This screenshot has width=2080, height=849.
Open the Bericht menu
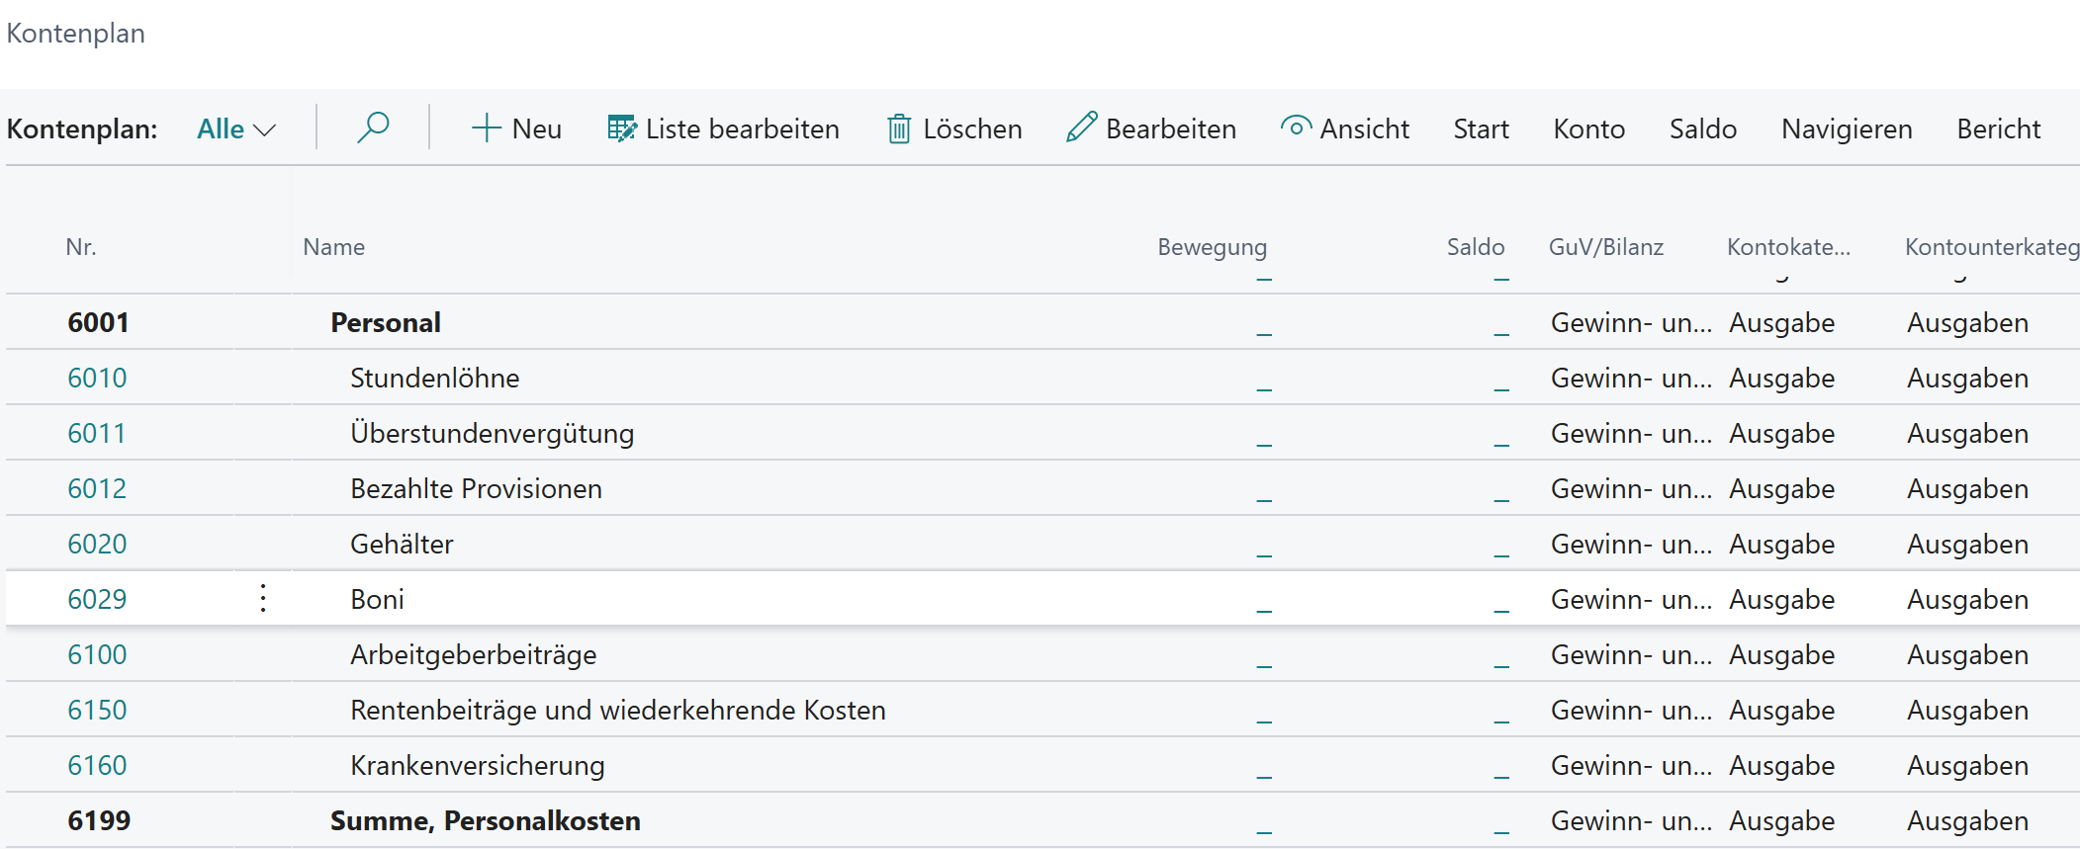[1998, 129]
